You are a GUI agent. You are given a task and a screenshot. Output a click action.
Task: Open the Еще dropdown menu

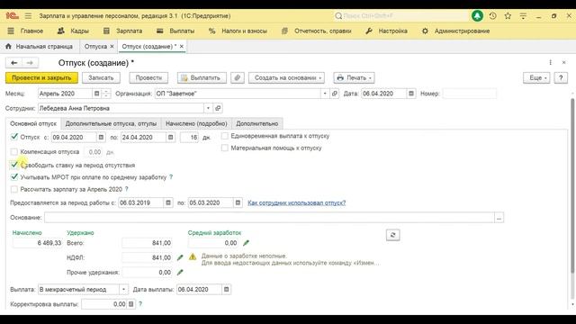536,78
